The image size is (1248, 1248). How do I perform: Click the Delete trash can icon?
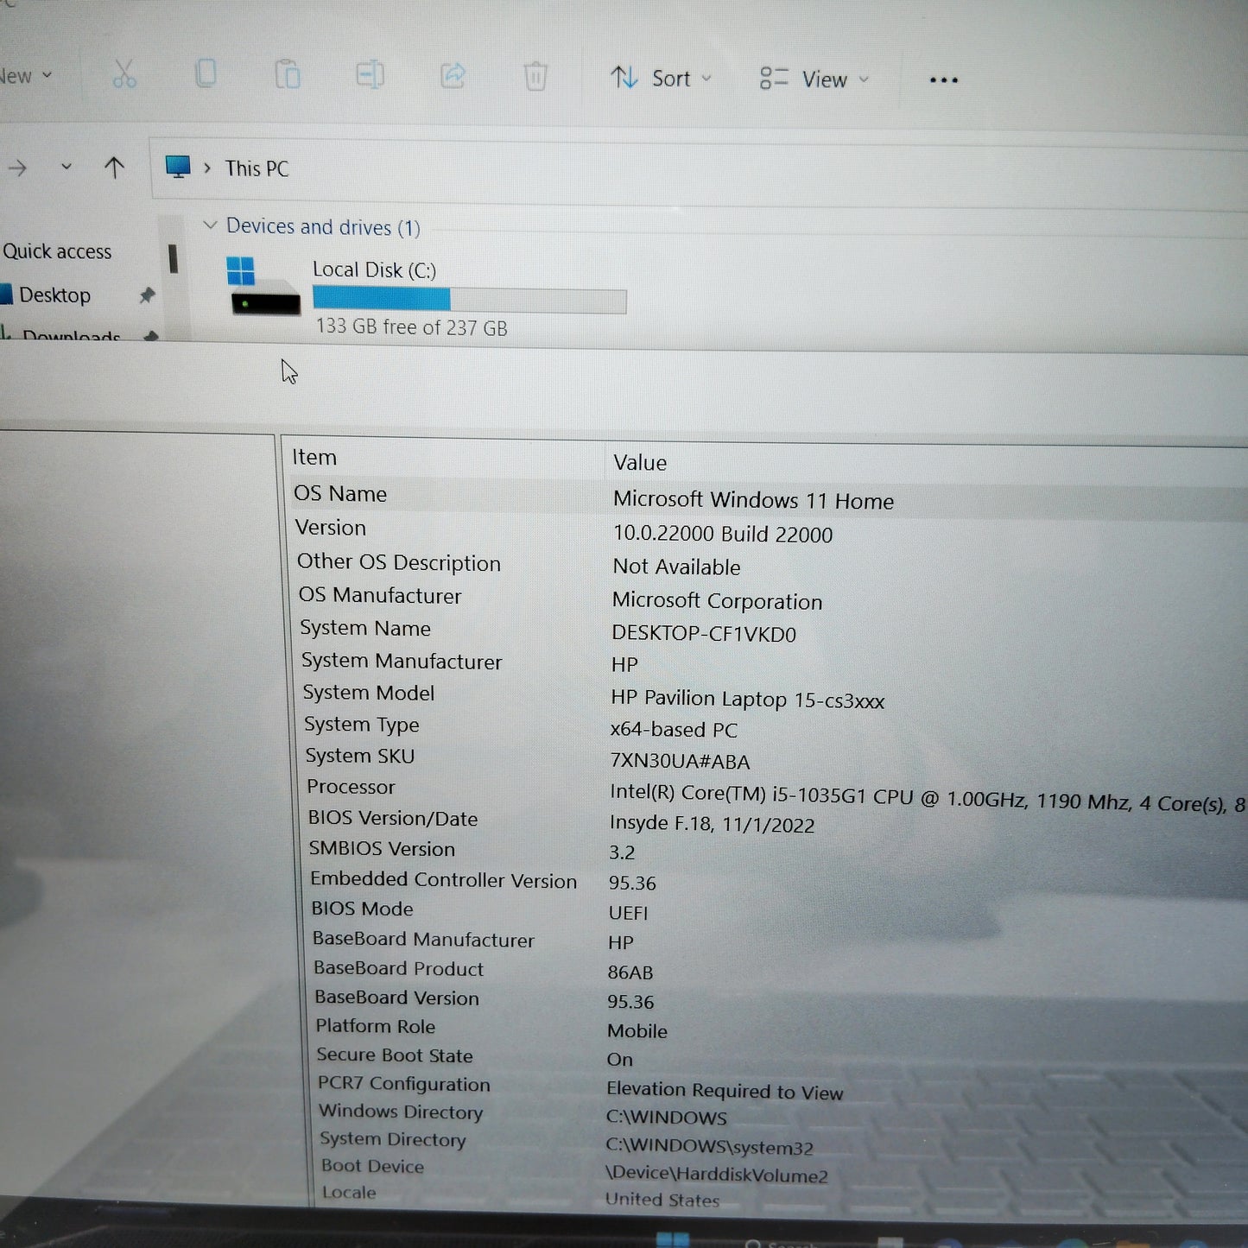535,77
